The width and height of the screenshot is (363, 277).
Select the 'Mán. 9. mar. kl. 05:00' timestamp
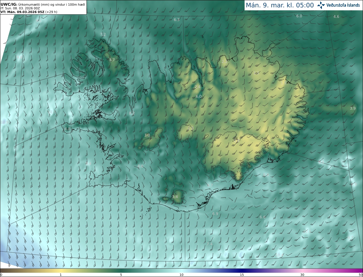click(x=280, y=5)
